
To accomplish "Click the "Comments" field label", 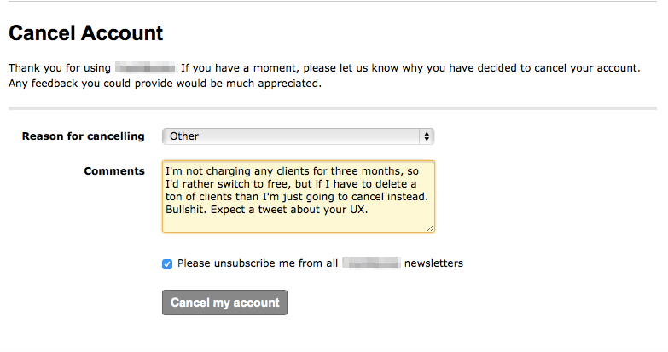I will tap(114, 171).
